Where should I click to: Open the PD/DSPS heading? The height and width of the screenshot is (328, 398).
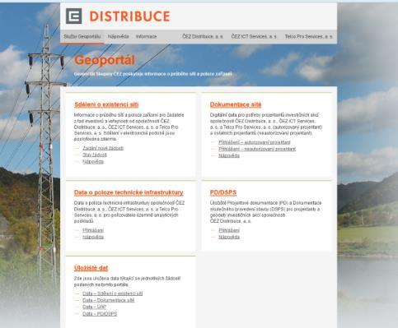(223, 192)
